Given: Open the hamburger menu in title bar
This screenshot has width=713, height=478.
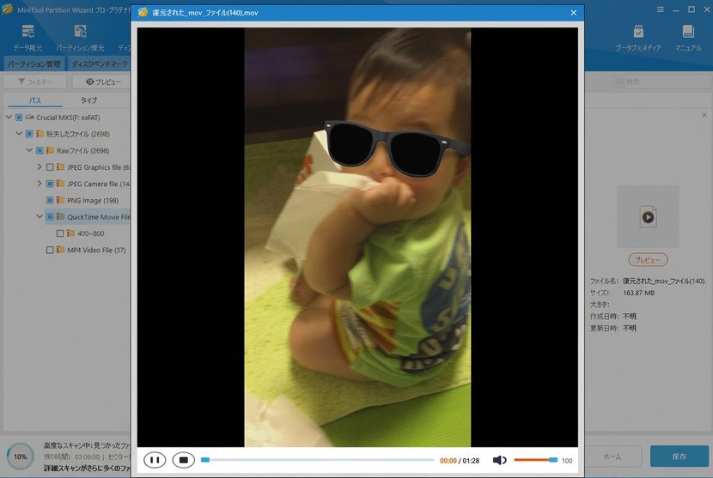Looking at the screenshot, I should tap(661, 9).
